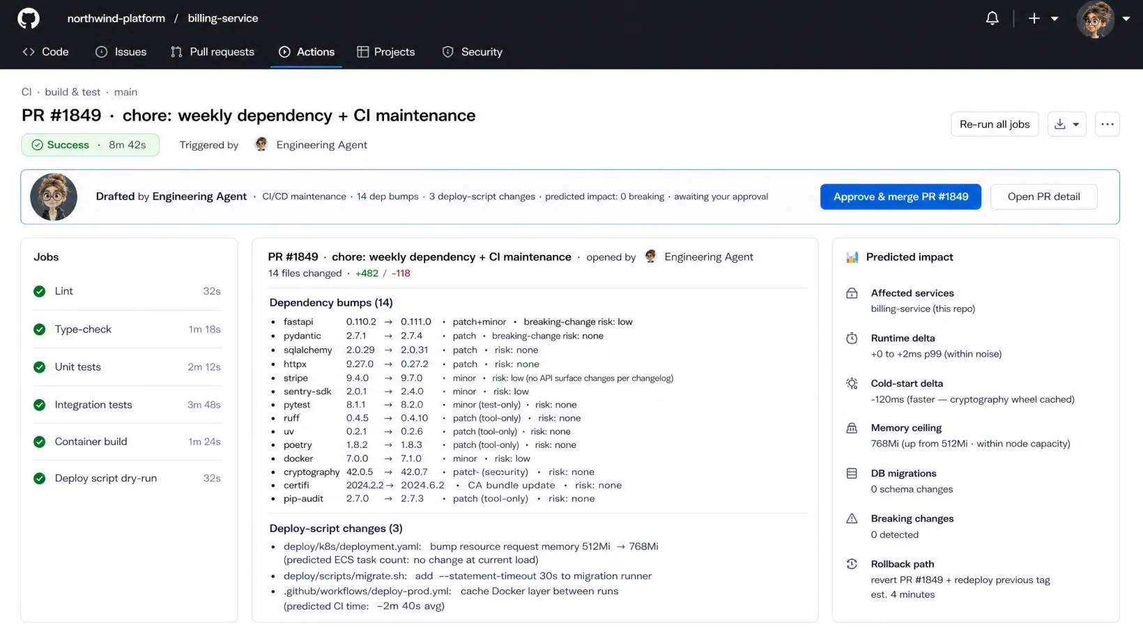Click the Memory ceiling icon
The image size is (1143, 643).
click(x=852, y=428)
